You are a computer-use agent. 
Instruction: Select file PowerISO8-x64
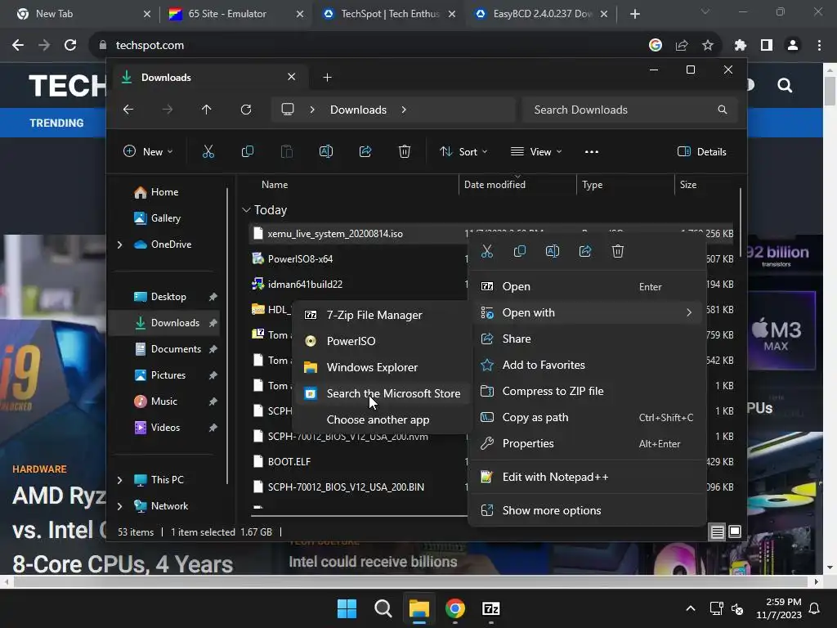point(300,259)
